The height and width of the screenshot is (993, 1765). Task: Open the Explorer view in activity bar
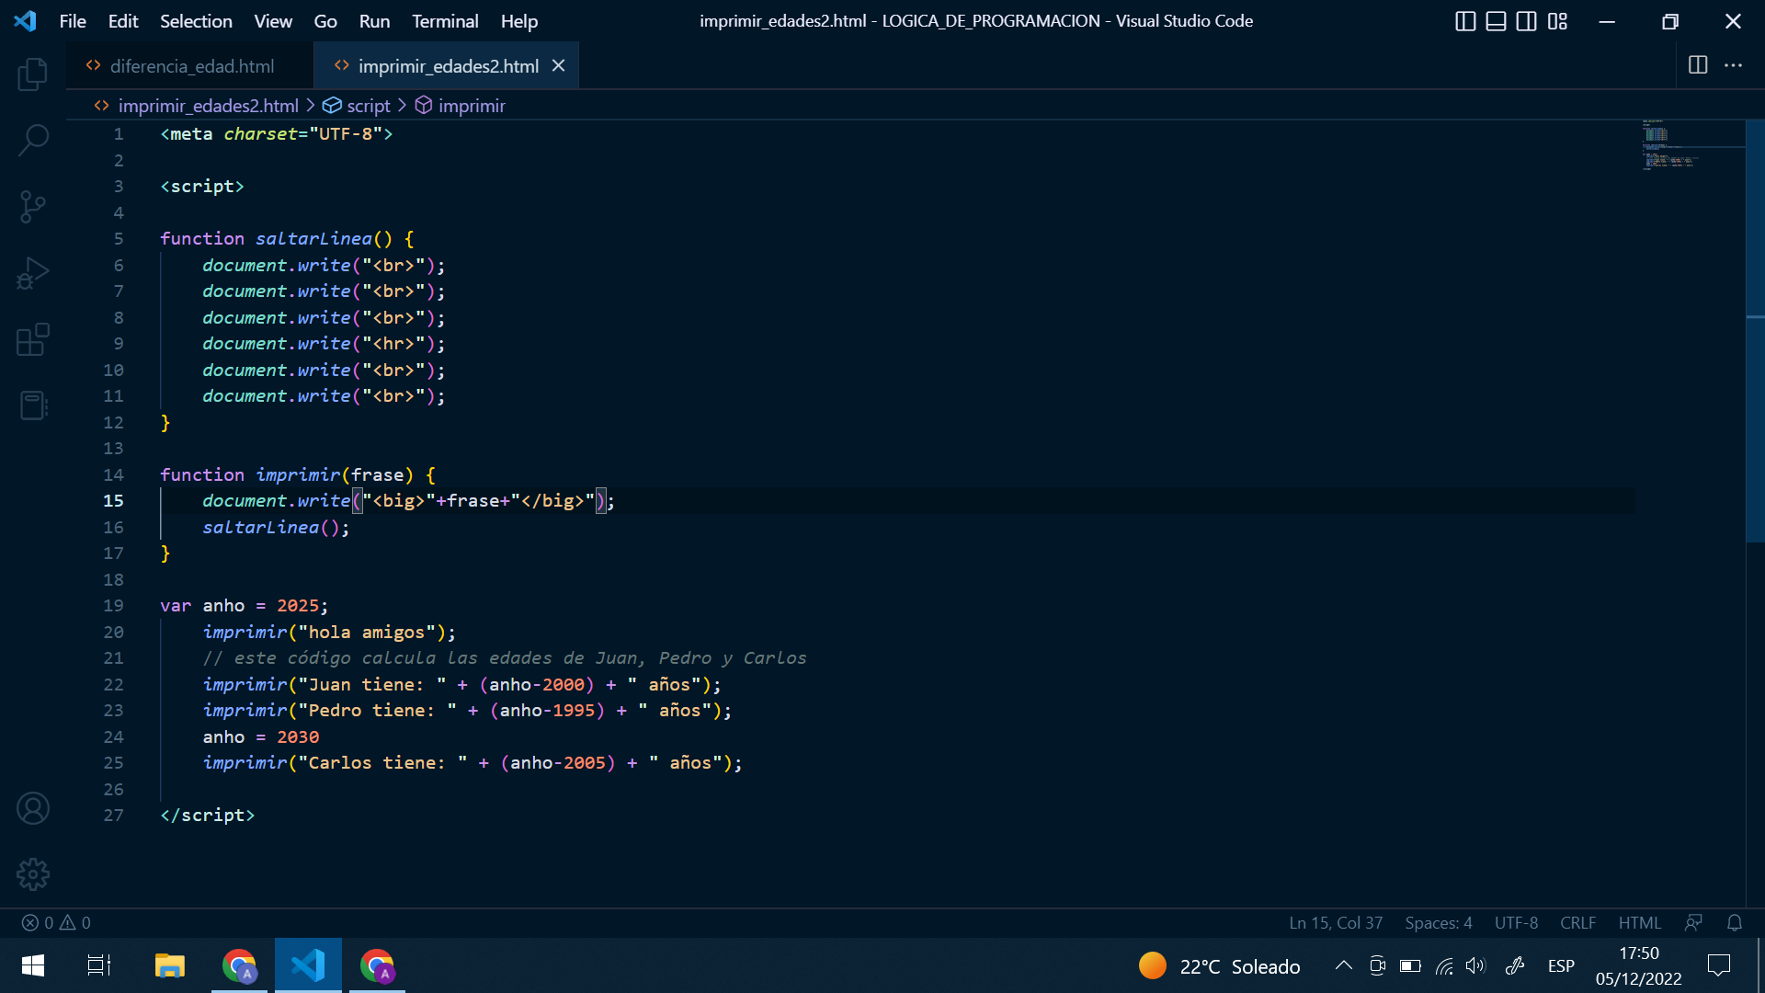[33, 74]
